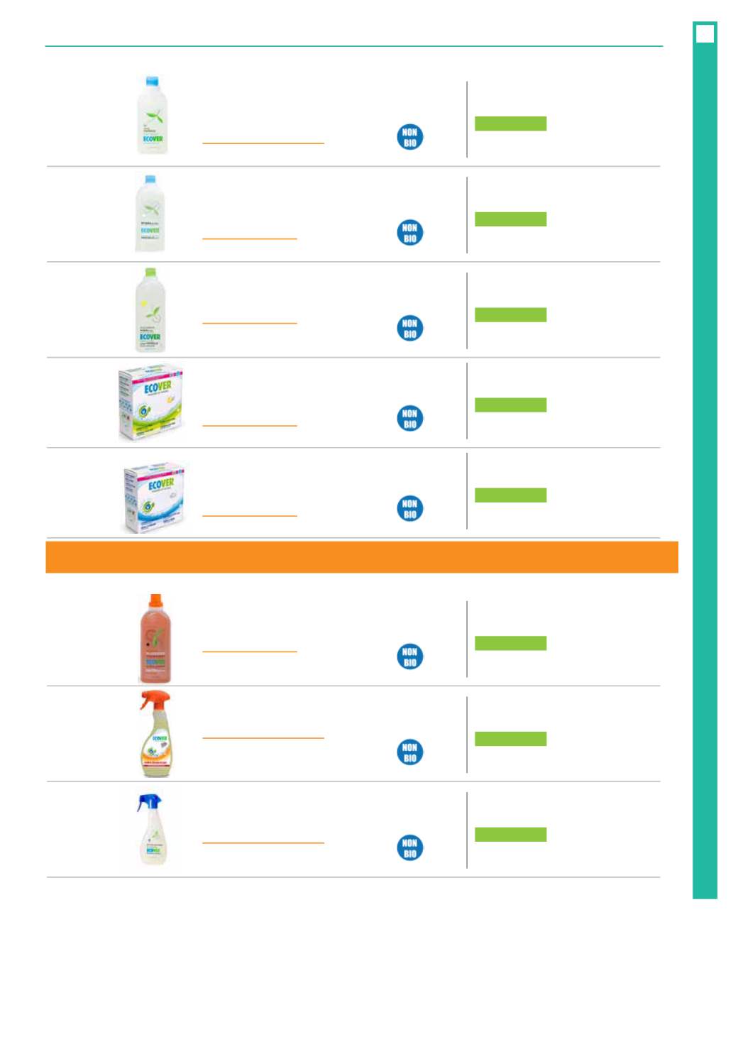Click orange underline next to blue-trigger spray
738x1044 pixels.
(x=263, y=842)
